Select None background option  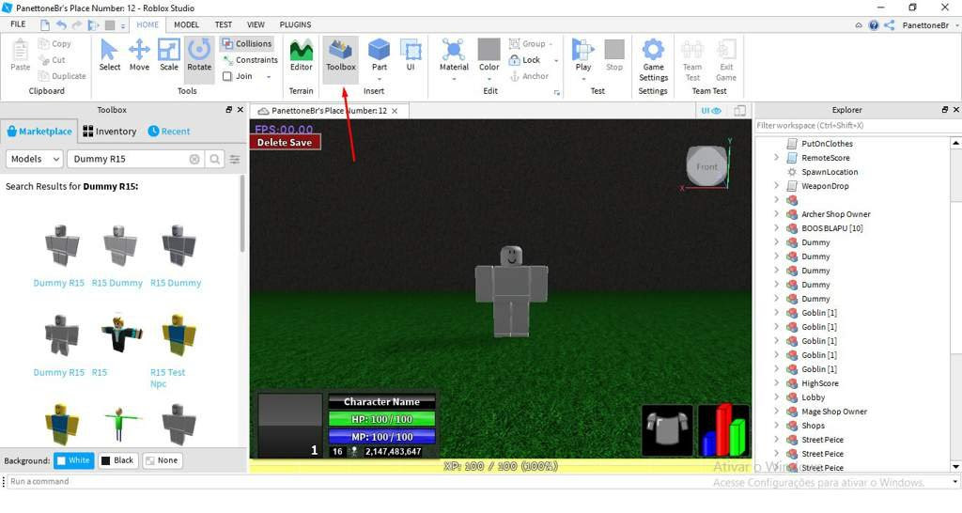162,460
